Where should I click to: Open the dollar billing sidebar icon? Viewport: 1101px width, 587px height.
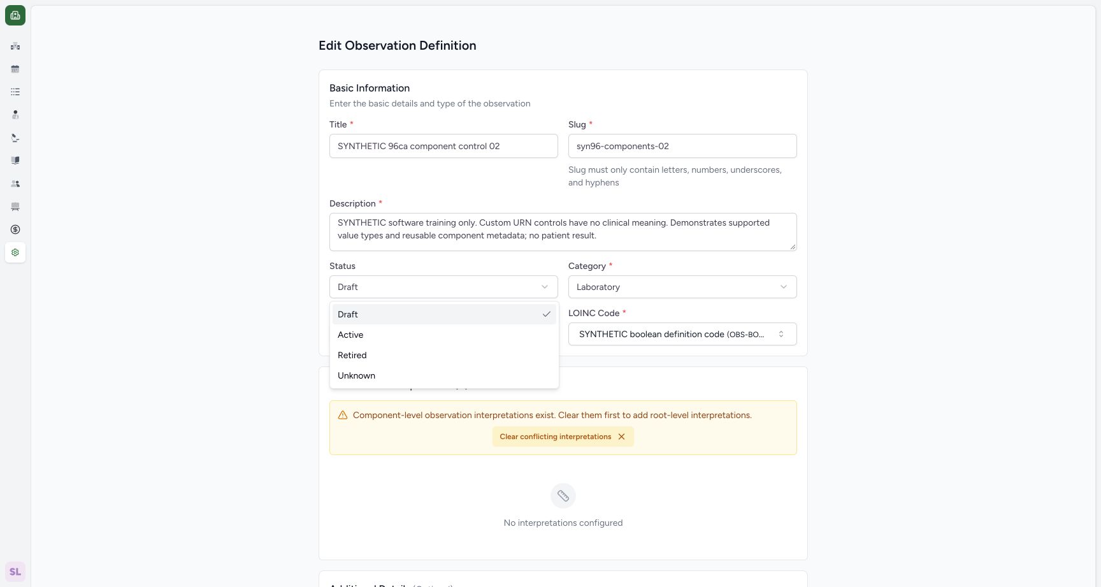pyautogui.click(x=15, y=229)
